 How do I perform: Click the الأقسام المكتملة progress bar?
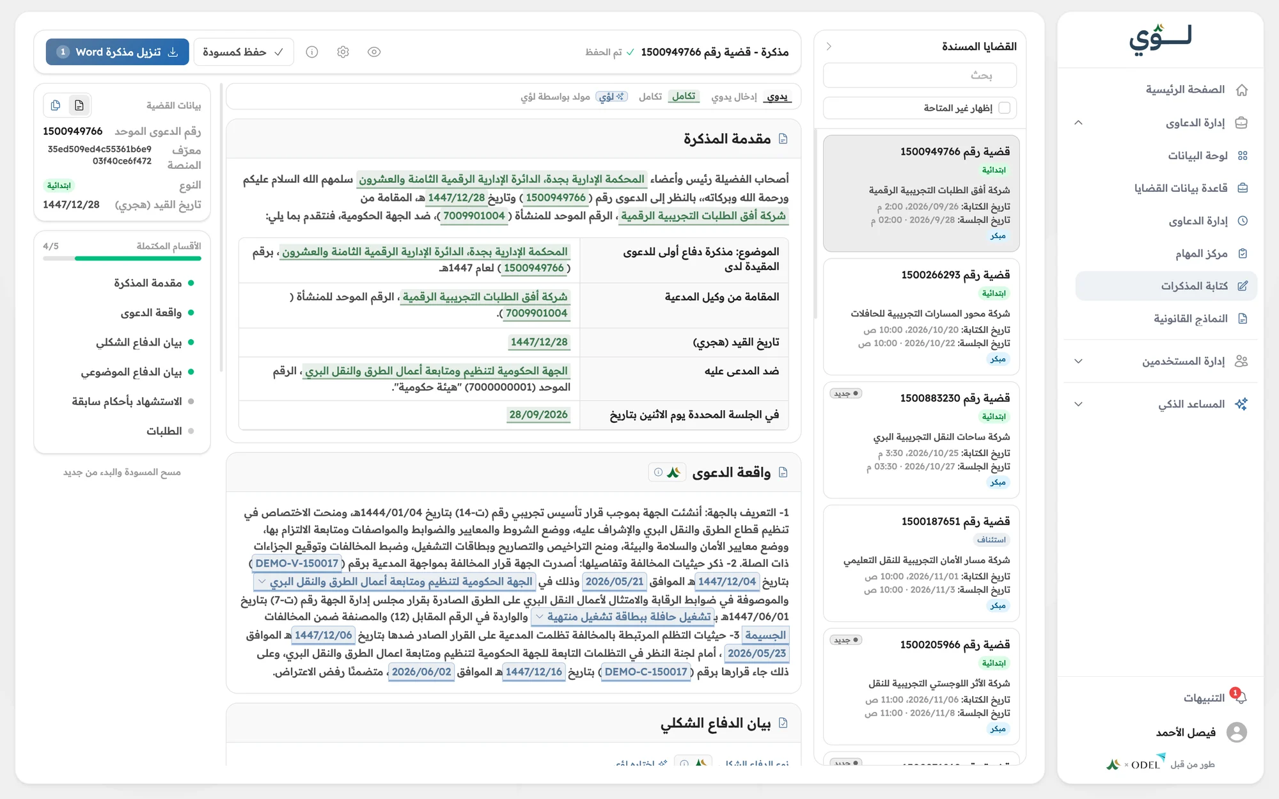(x=122, y=258)
